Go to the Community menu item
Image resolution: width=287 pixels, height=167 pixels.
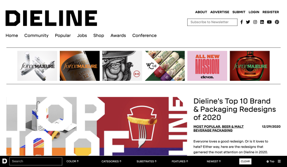click(x=36, y=35)
